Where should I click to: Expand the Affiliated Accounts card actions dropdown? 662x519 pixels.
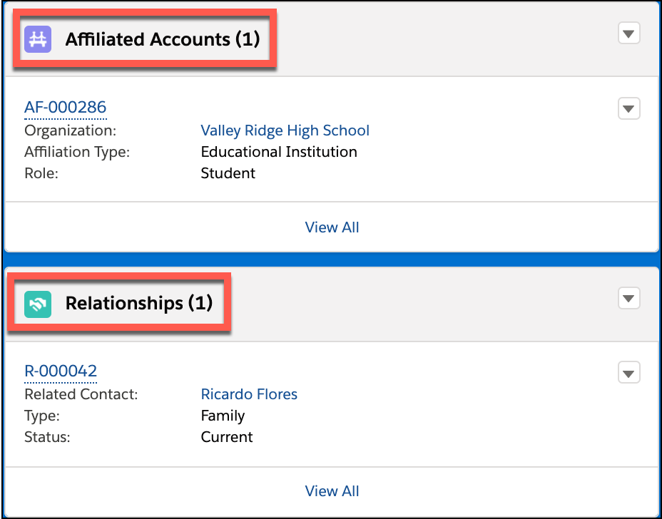[629, 34]
